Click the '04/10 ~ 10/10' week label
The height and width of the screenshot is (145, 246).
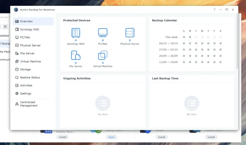[168, 43]
